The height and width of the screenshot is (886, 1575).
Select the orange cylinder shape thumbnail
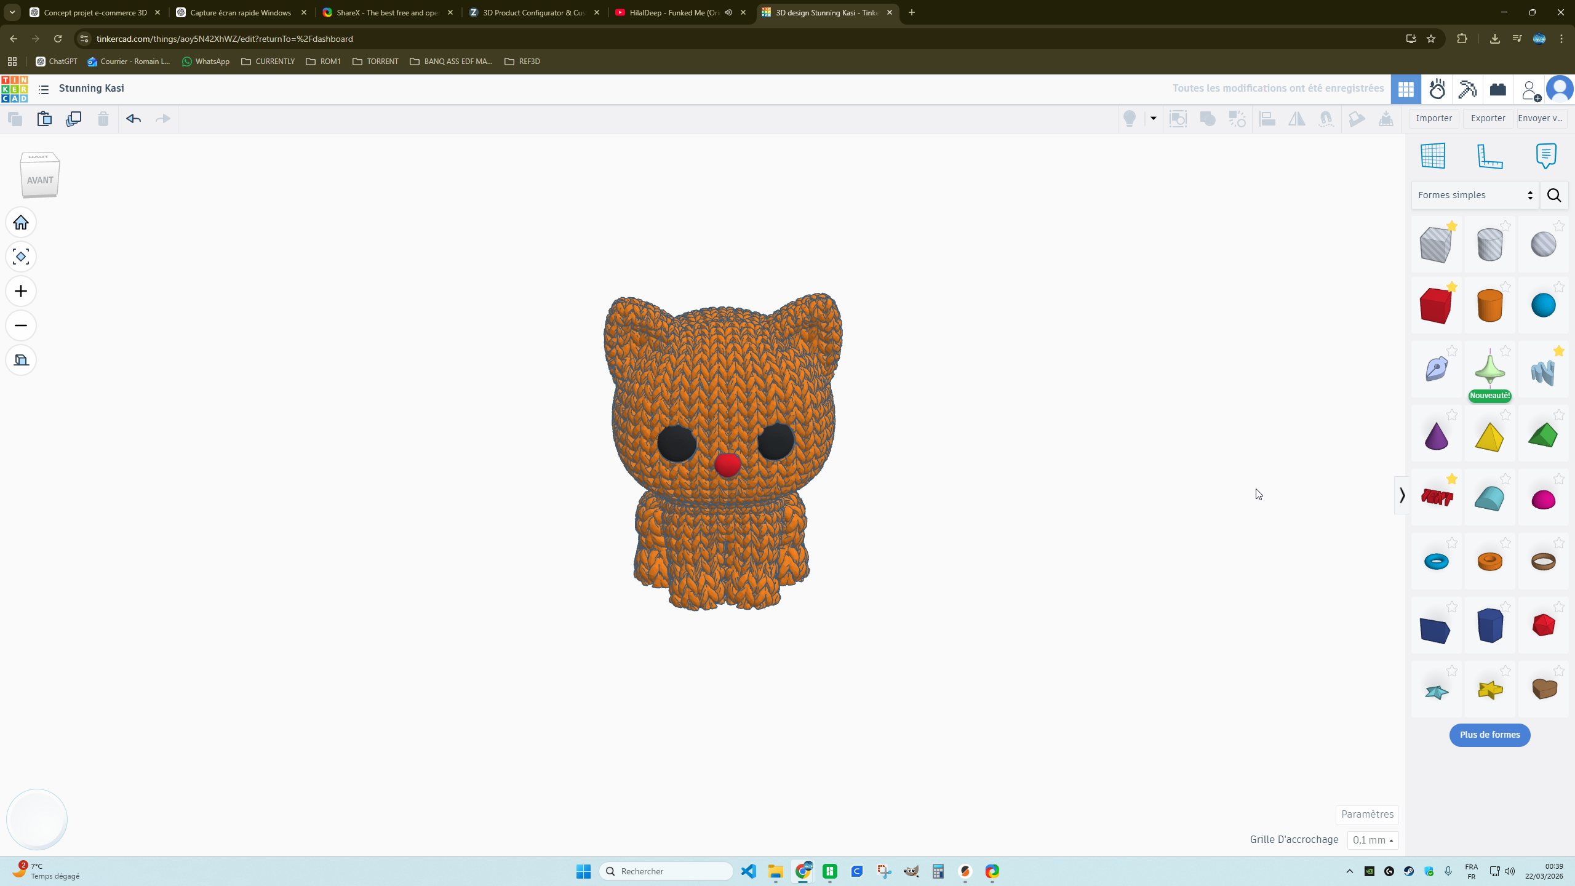(1489, 305)
